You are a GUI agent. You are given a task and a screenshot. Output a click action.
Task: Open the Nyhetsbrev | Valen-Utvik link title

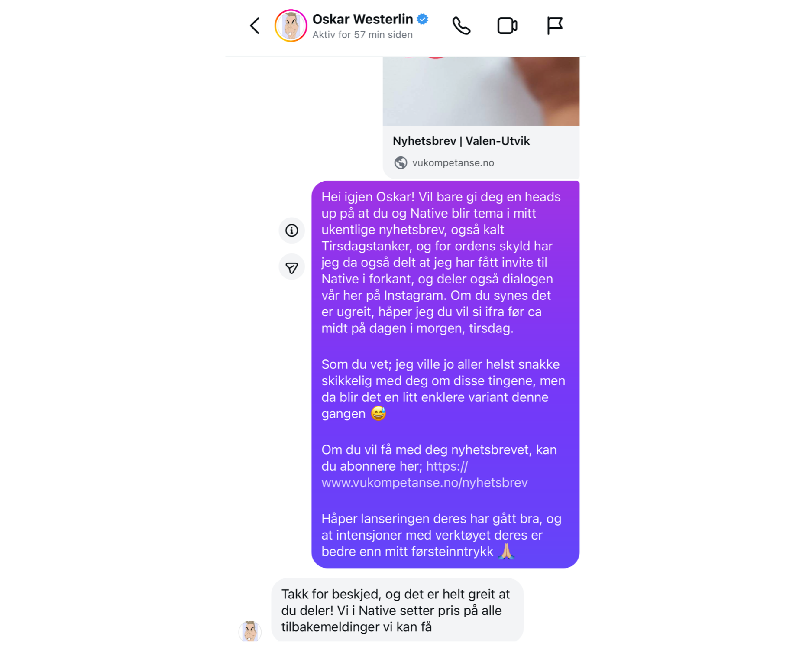[x=461, y=141]
